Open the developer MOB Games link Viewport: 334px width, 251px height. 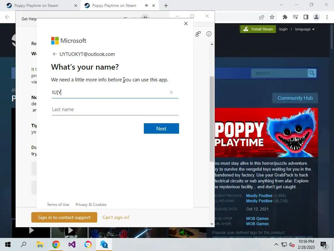pyautogui.click(x=257, y=219)
